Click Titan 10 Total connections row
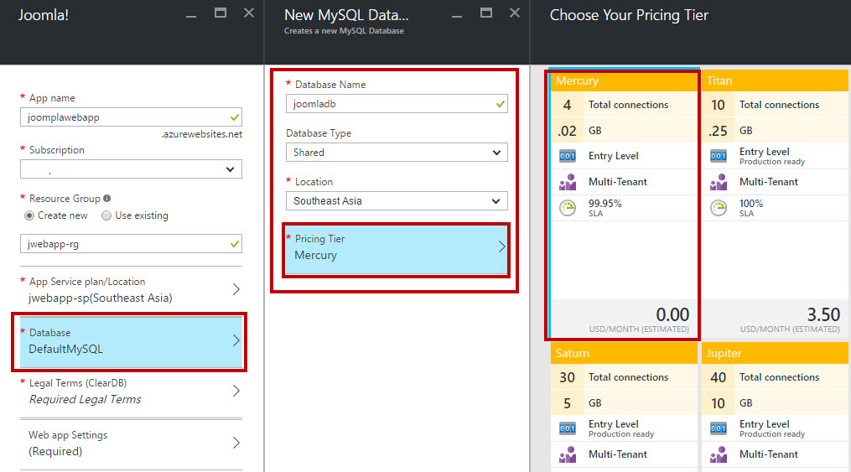Viewport: 851px width, 472px height. (x=775, y=105)
